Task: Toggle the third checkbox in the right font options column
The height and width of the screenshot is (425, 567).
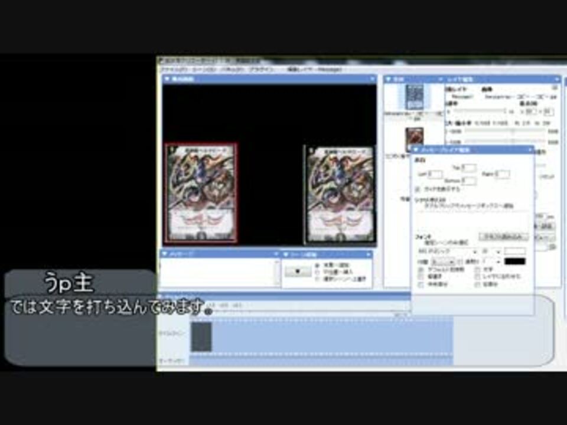Action: click(478, 285)
